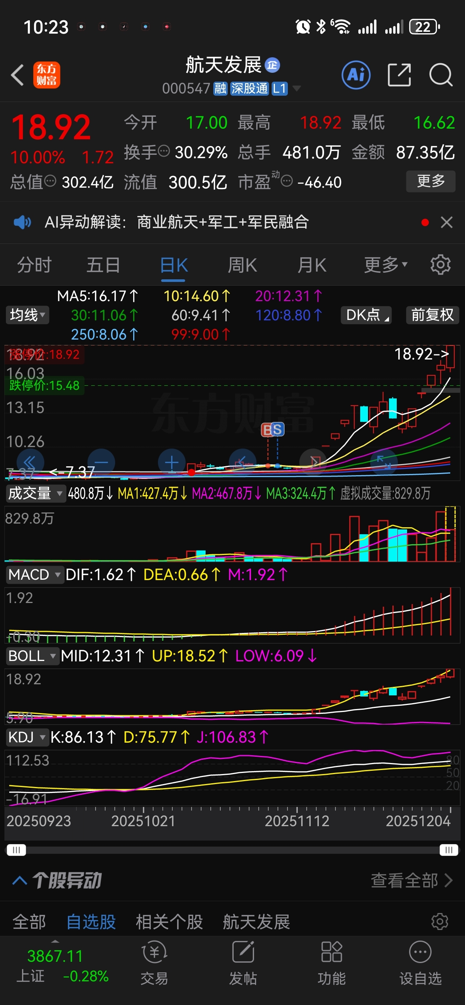The width and height of the screenshot is (465, 1005).
Task: Open the Ai assistant icon
Action: pyautogui.click(x=356, y=75)
